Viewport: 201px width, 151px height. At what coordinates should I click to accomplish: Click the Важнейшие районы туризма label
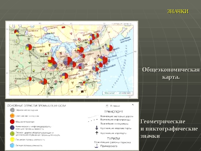(x=113, y=142)
